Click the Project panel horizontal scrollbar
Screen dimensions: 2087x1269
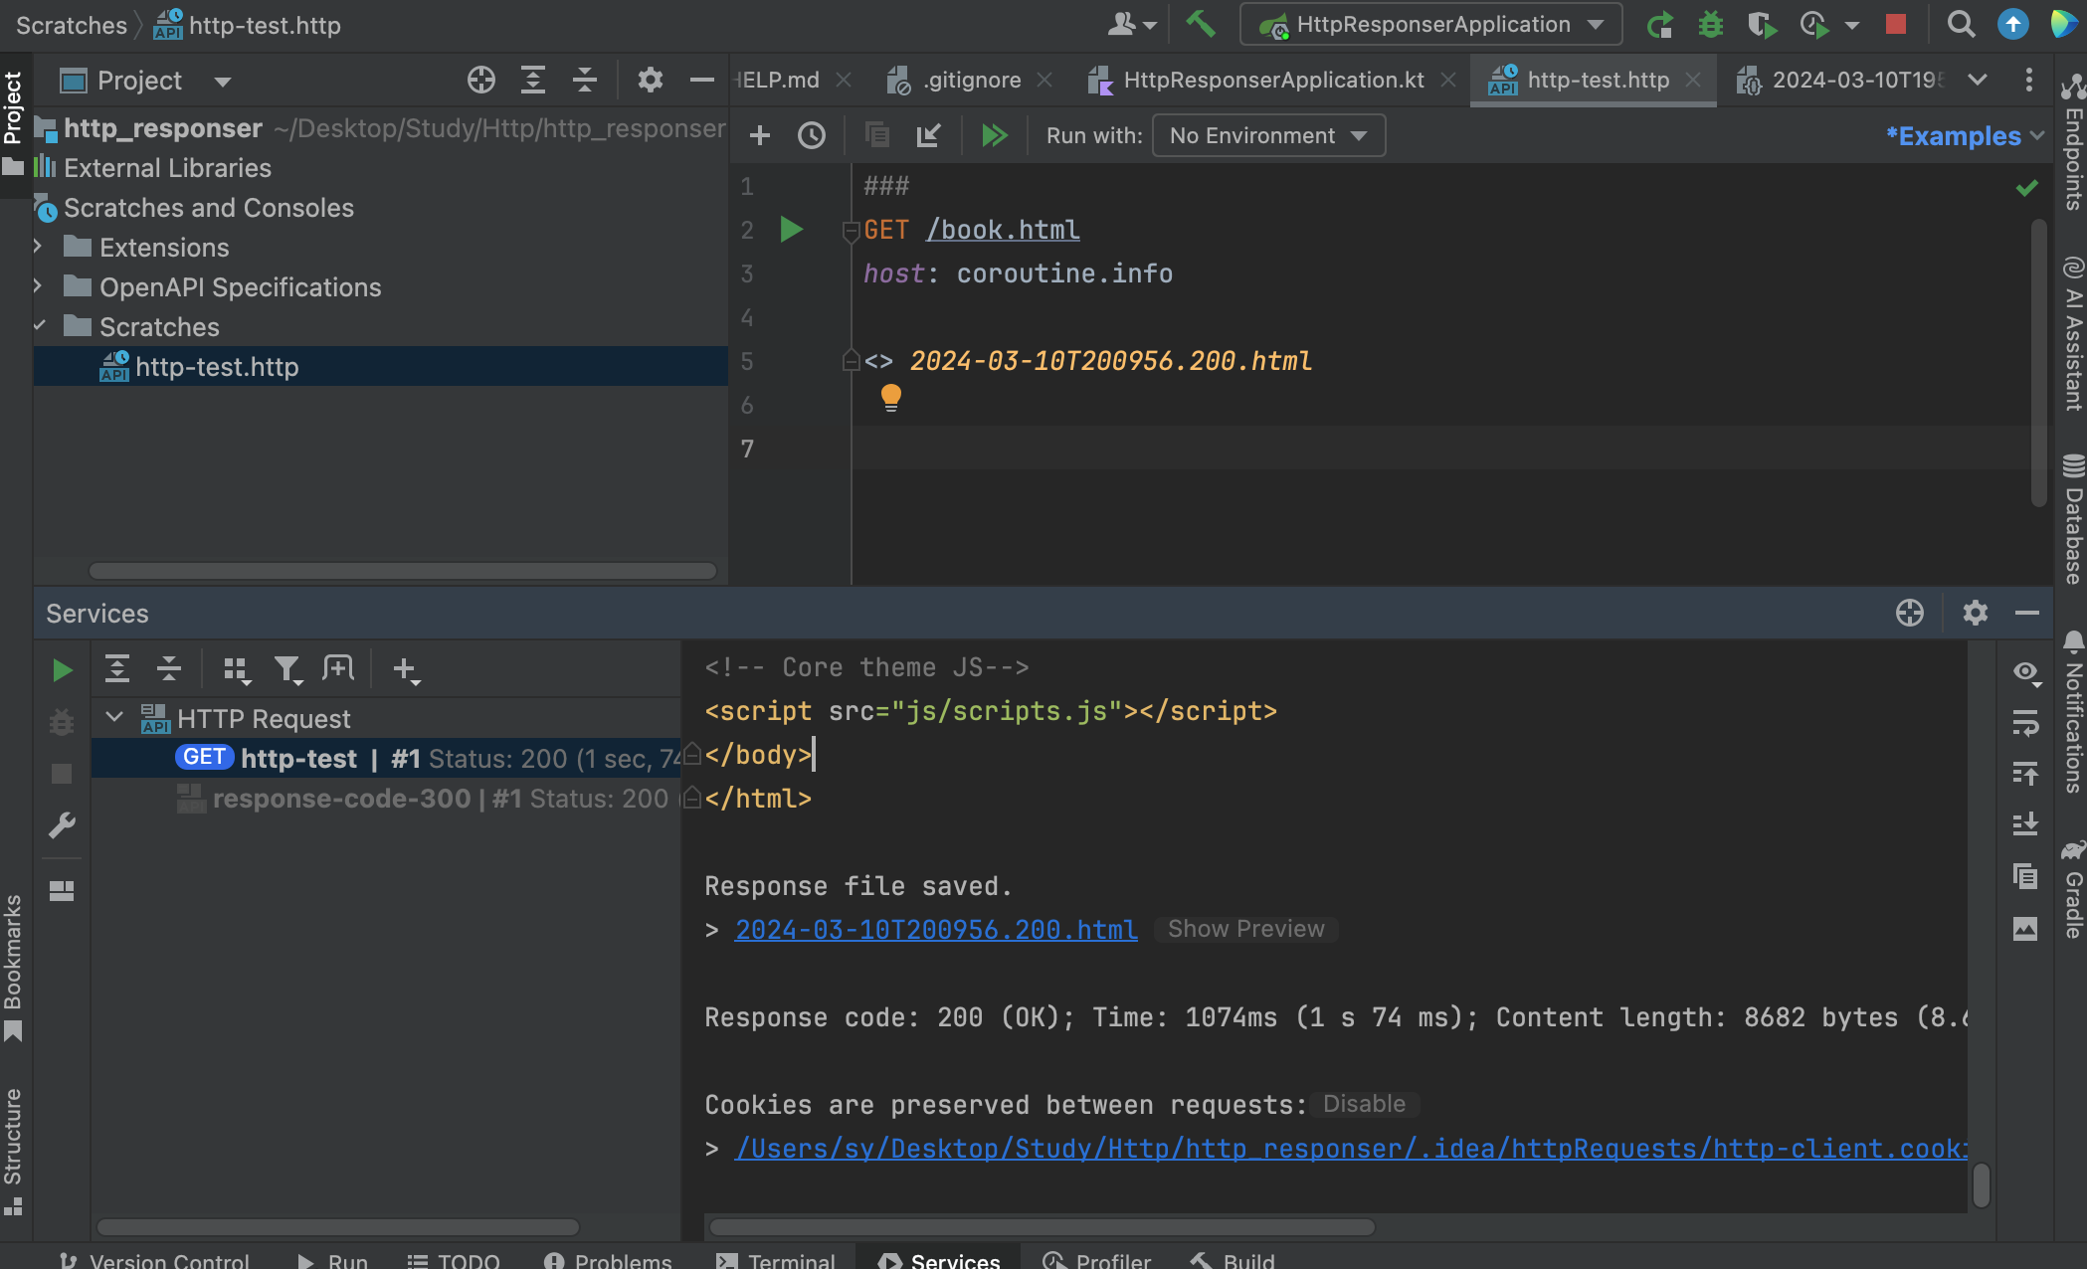[x=402, y=571]
